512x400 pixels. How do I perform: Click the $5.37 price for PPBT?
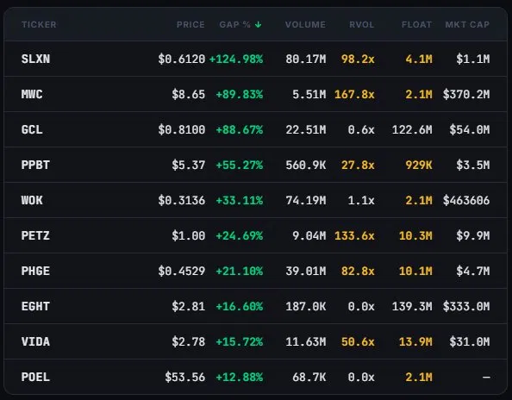(189, 165)
